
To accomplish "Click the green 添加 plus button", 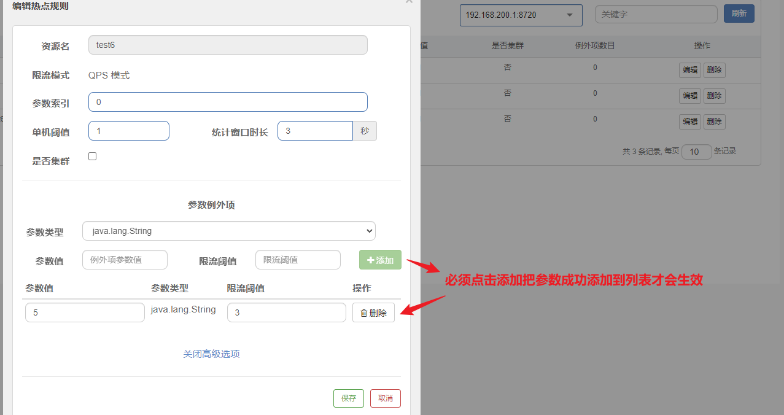I will click(380, 260).
